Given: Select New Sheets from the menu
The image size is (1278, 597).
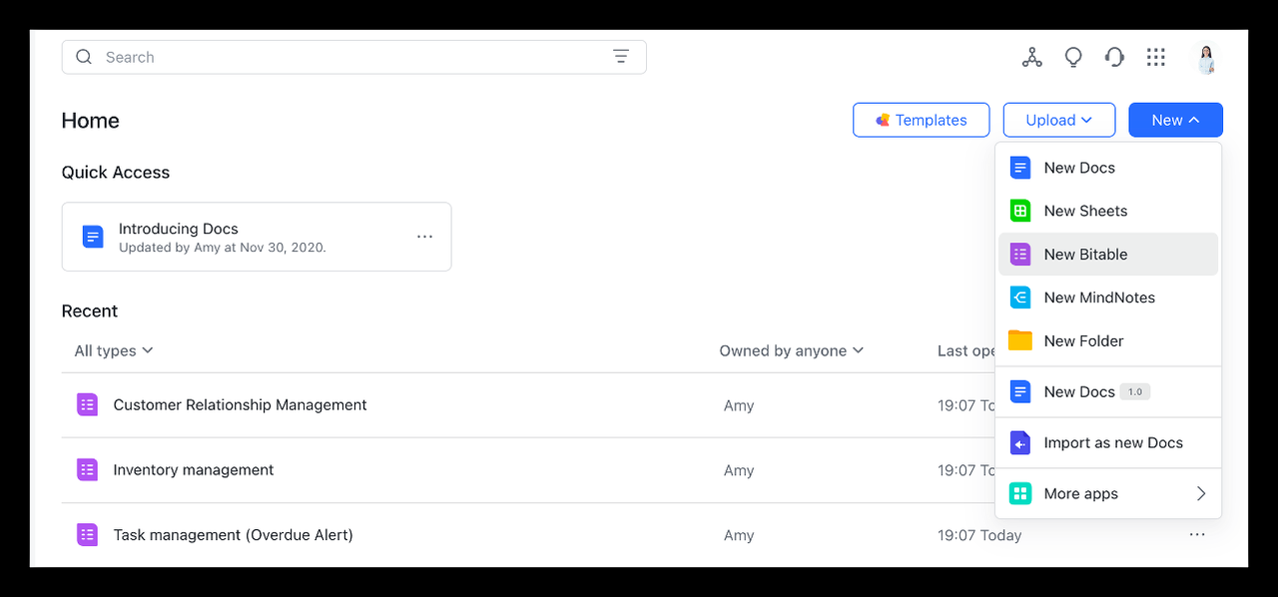Looking at the screenshot, I should coord(1085,211).
